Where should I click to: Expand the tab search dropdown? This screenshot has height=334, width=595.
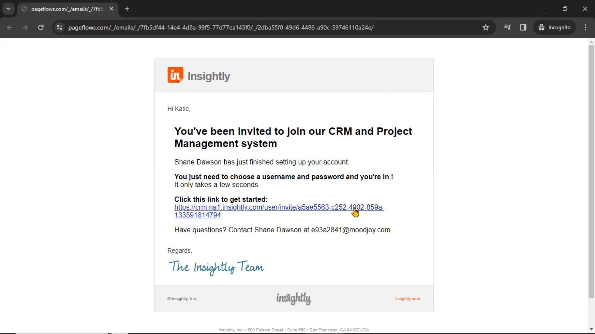click(x=9, y=9)
